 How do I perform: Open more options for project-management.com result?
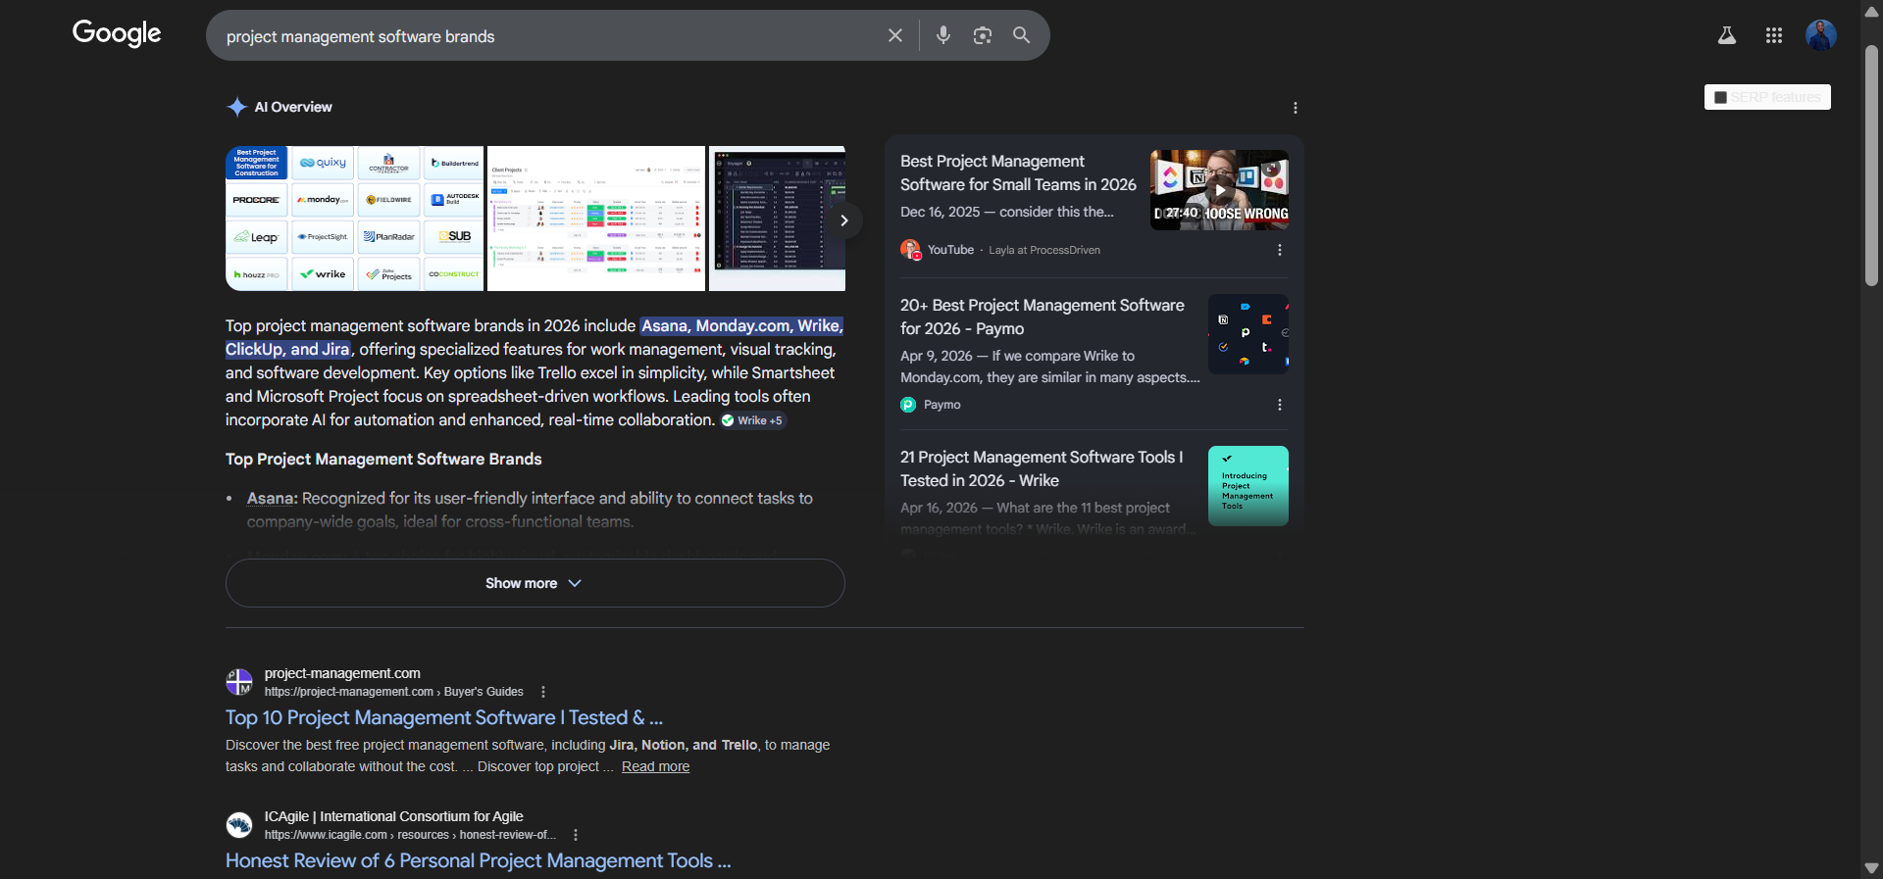pyautogui.click(x=543, y=692)
